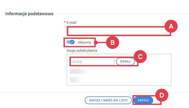
Task: Click the red asterisk beside E-mail label
Action: pyautogui.click(x=65, y=22)
